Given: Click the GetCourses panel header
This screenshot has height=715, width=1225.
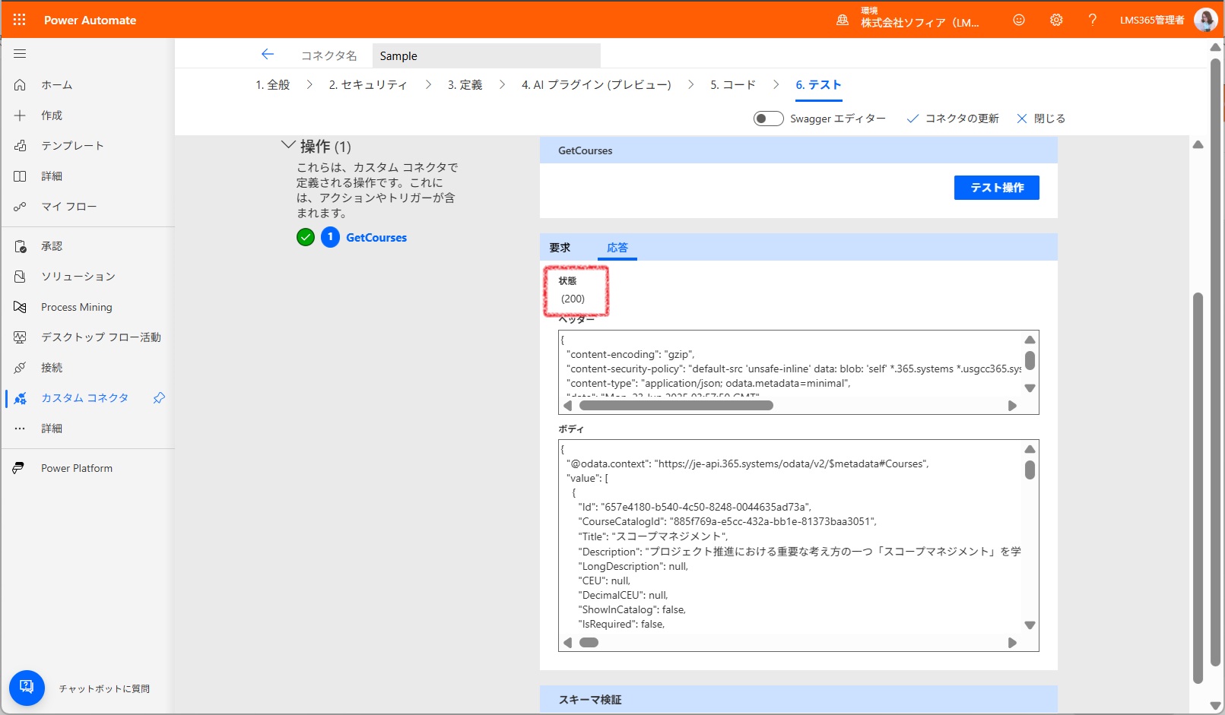Looking at the screenshot, I should 798,150.
